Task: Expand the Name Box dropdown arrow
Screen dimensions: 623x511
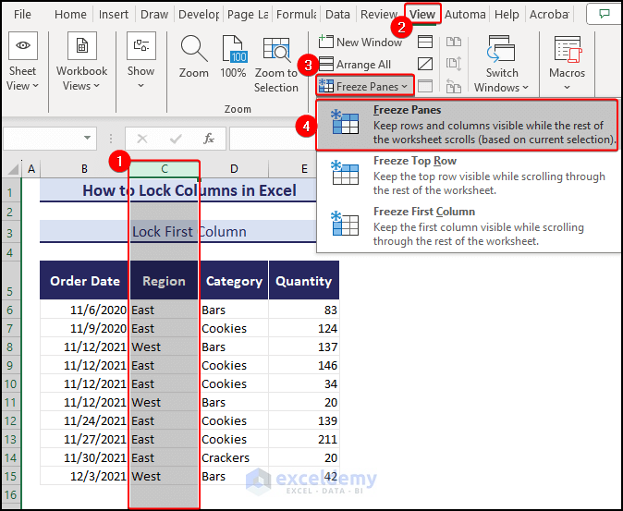Action: point(87,138)
